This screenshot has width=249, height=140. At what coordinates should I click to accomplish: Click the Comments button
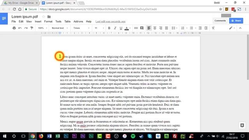220,21
